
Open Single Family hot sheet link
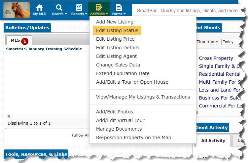point(220,66)
